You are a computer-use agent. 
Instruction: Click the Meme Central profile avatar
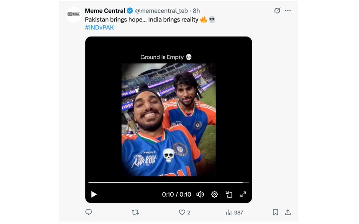[74, 15]
